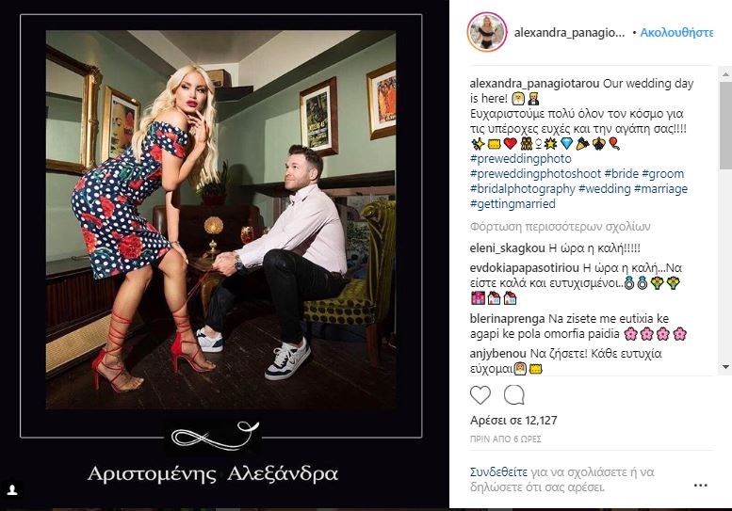This screenshot has width=732, height=511.
Task: Open the #preweddingphoto hashtag
Action: coord(521,158)
